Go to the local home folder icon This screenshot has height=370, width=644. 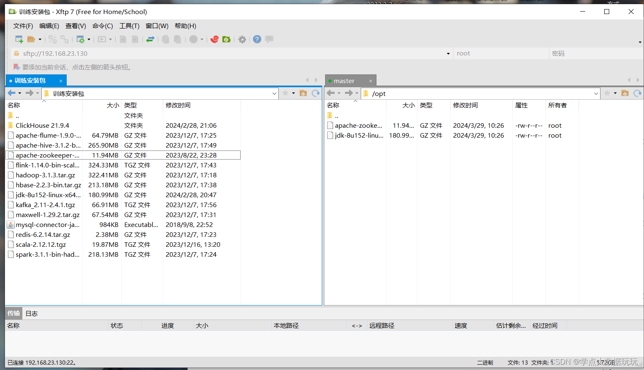303,93
